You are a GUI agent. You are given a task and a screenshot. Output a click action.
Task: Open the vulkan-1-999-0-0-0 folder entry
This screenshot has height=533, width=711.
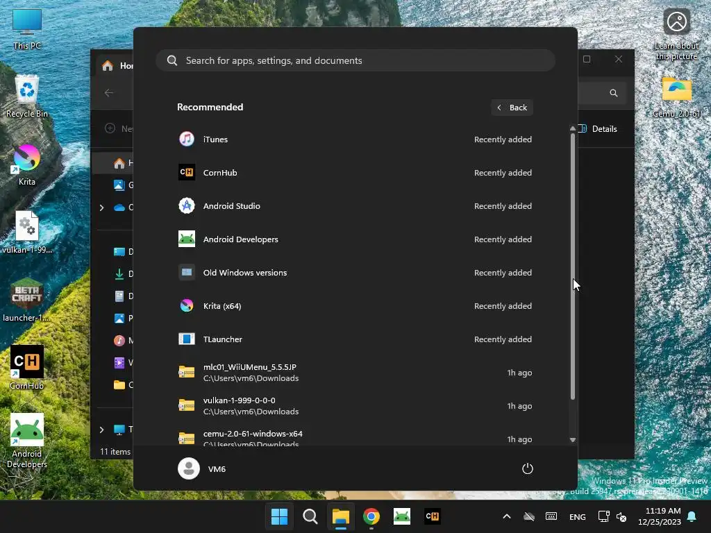point(355,405)
